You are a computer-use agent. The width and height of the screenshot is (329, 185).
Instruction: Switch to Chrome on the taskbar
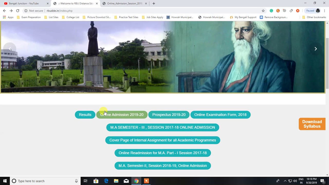136,181
